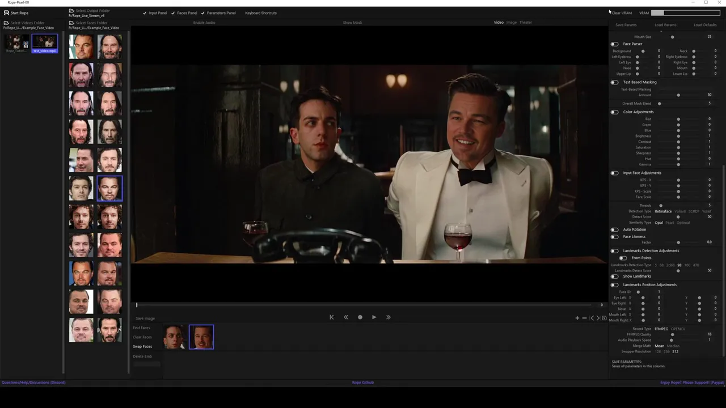This screenshot has width=726, height=408.
Task: Click Show Mask
Action: [x=352, y=23]
